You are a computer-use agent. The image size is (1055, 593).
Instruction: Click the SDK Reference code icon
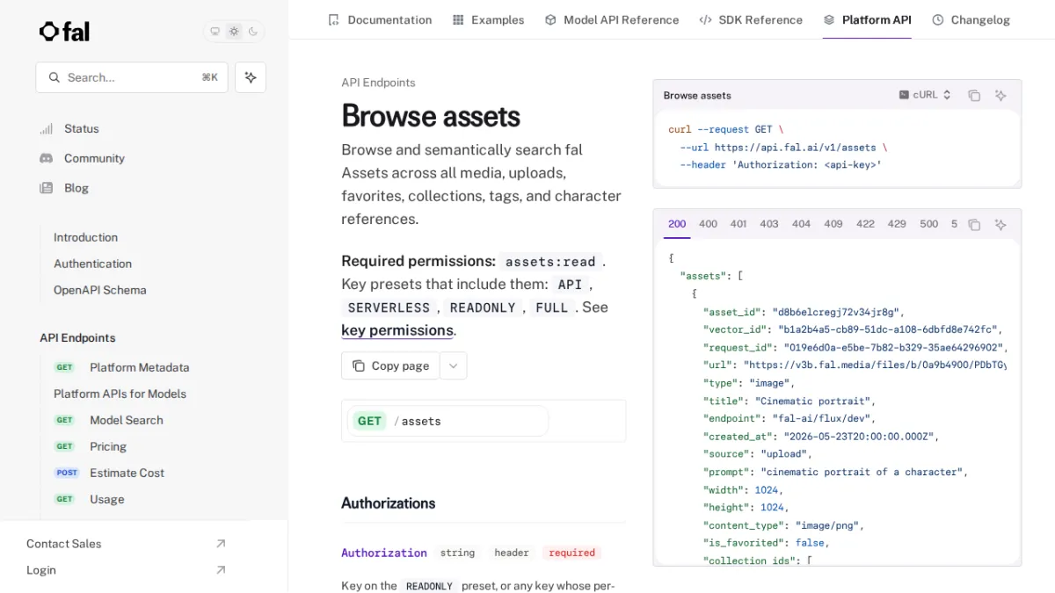(705, 19)
